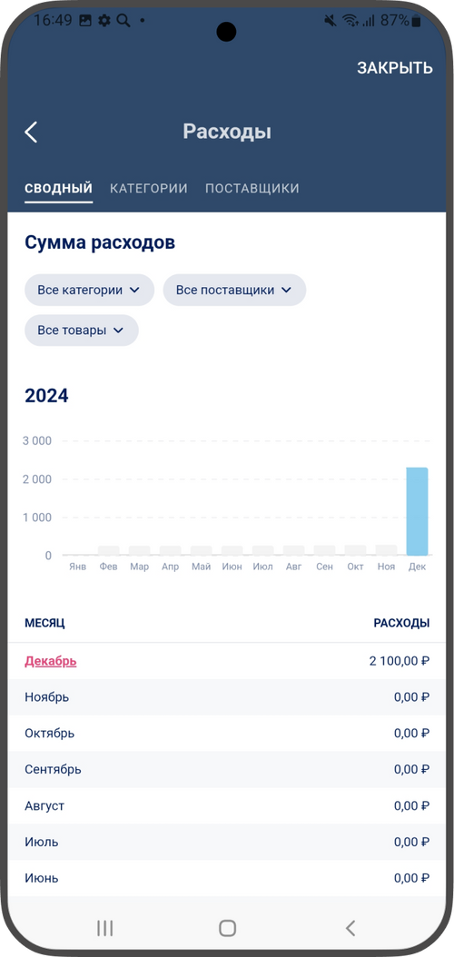Switch to the Поставщики tab
The height and width of the screenshot is (957, 454).
coord(252,188)
